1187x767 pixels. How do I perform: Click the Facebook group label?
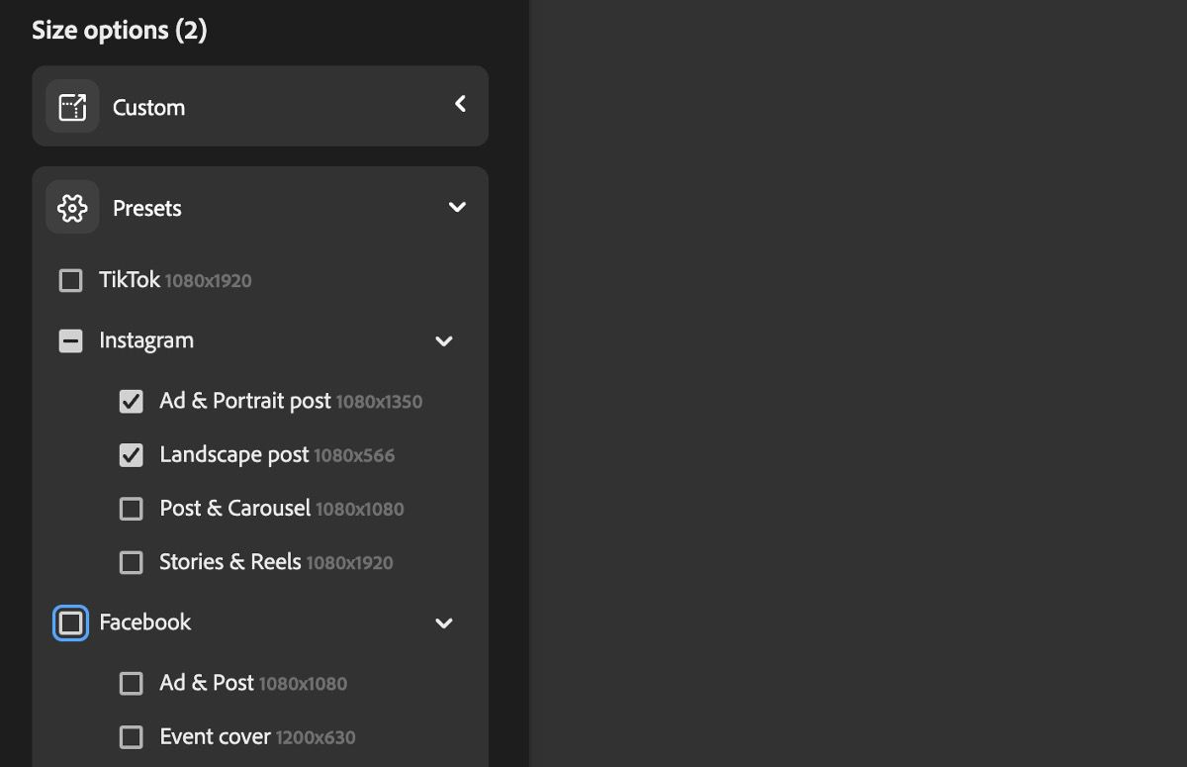[x=145, y=623]
